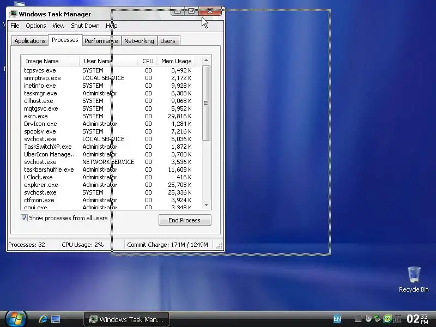The image size is (436, 327).
Task: Sort by CPU column header
Action: click(148, 61)
